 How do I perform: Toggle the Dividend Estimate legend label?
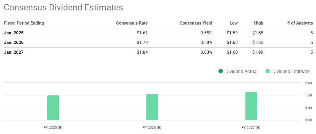291,71
